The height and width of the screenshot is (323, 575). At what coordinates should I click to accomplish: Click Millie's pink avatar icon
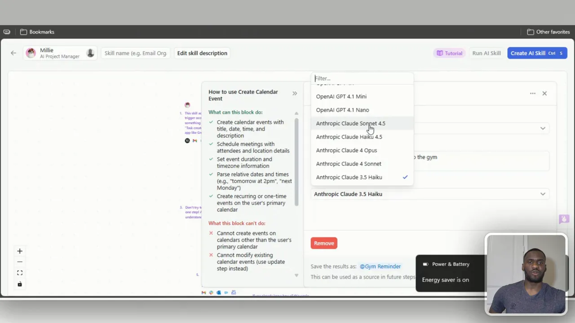31,53
